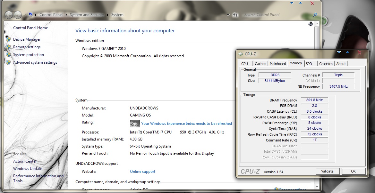Click the shield icon beside Device Manager

click(8, 39)
